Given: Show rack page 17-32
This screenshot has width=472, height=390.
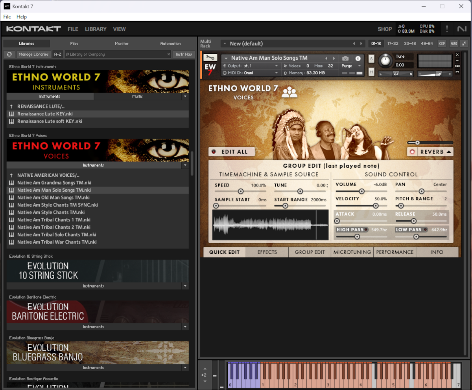Looking at the screenshot, I should pos(393,44).
